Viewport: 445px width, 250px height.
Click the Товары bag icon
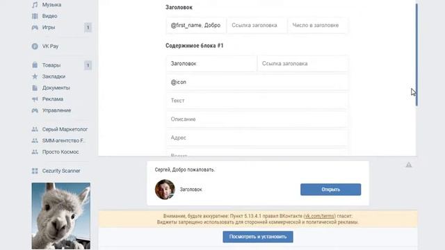35,65
